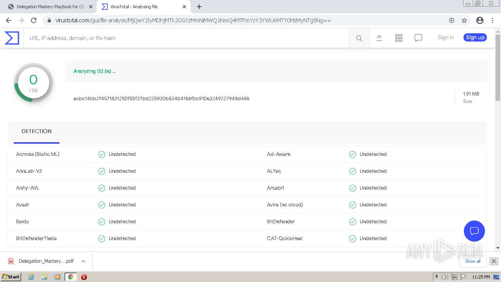Click the scrollbar down arrow
Image resolution: width=501 pixels, height=282 pixels.
coord(498,248)
